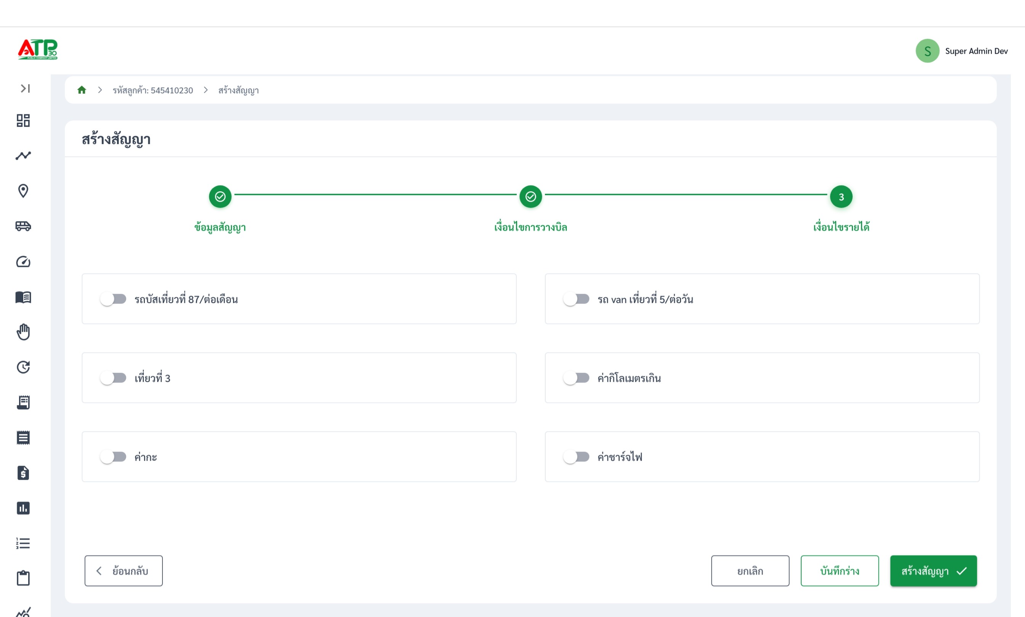
Task: Open the receipt icon in sidebar
Action: tap(23, 438)
